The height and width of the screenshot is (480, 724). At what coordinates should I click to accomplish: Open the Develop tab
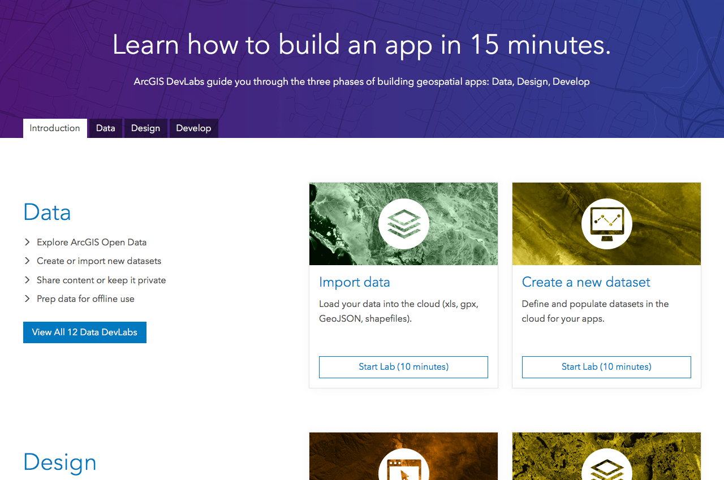coord(193,128)
